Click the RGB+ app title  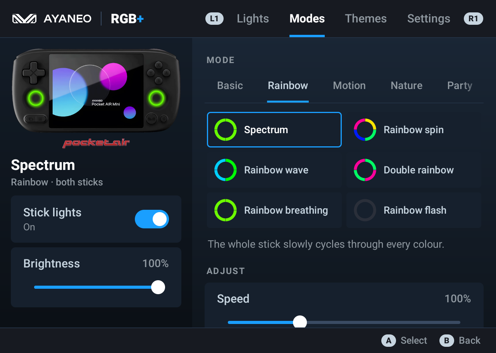pos(127,19)
